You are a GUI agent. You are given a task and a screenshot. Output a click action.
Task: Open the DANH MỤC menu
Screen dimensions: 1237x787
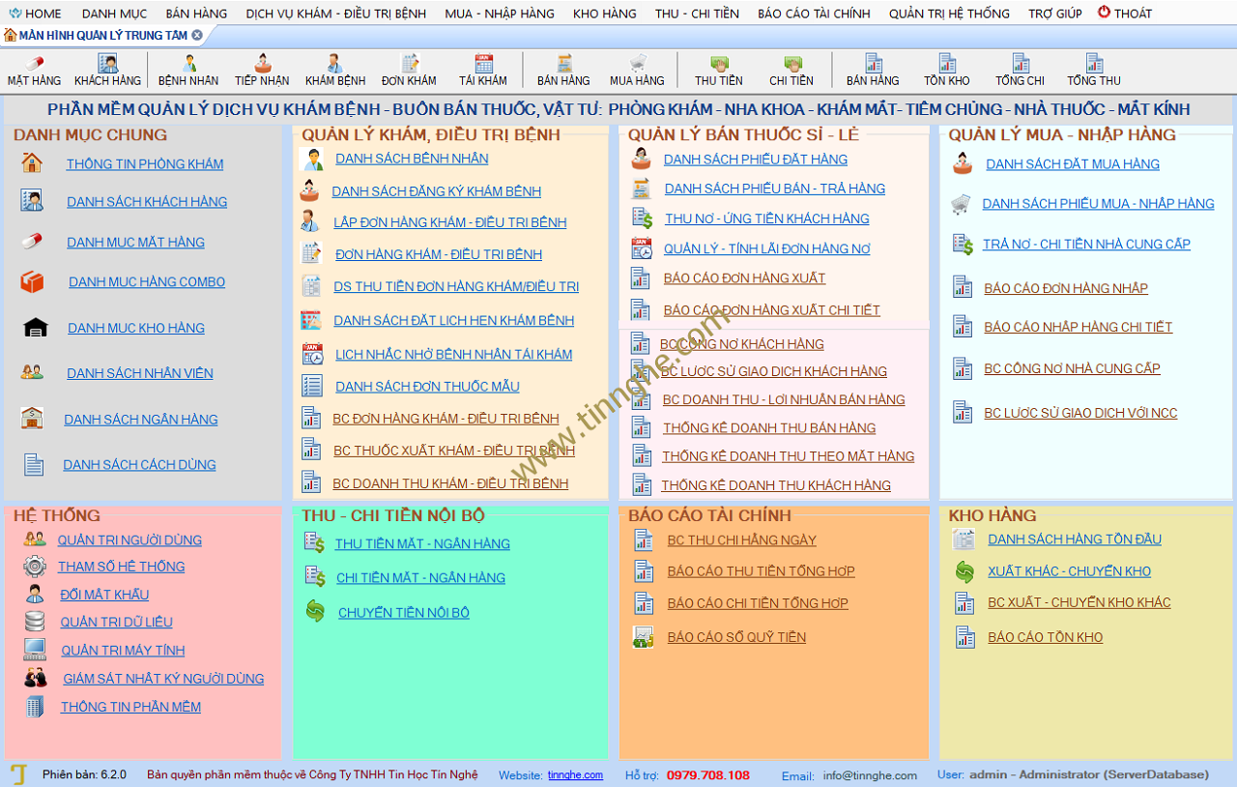click(x=114, y=14)
